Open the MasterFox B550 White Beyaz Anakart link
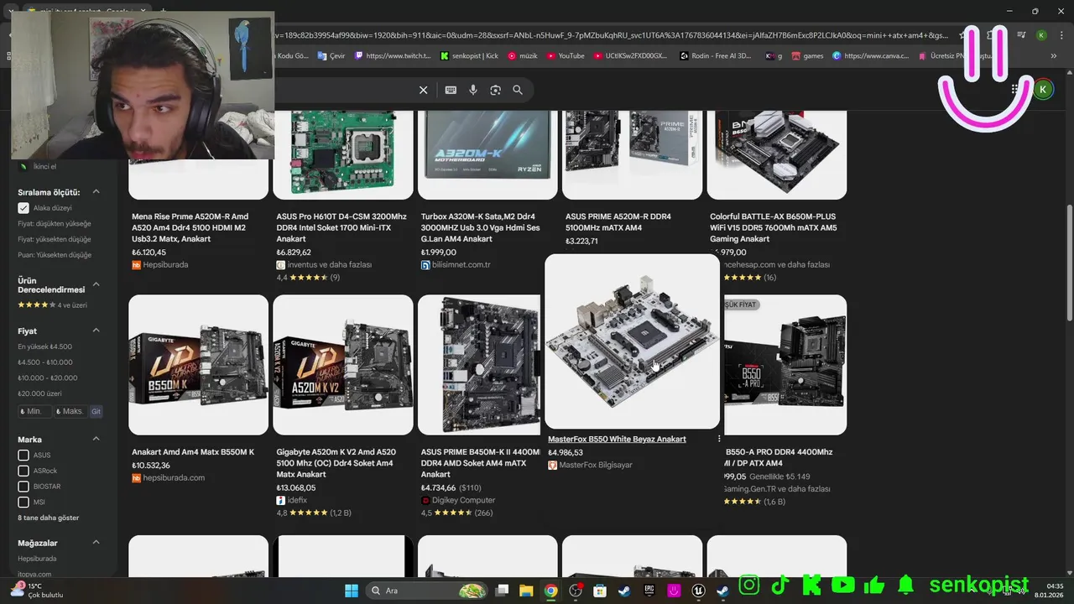 [x=617, y=439]
